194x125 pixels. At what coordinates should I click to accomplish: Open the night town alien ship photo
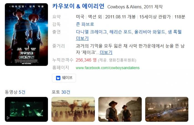[x=167, y=109]
